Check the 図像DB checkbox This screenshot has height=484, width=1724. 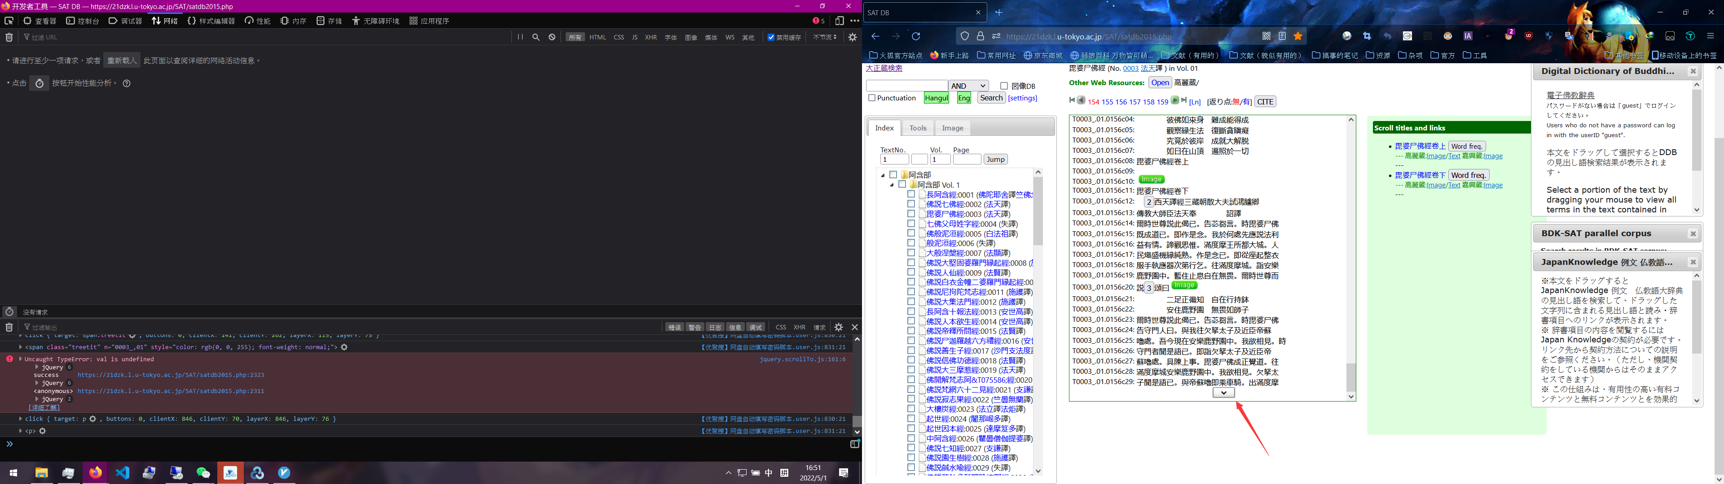(1004, 86)
